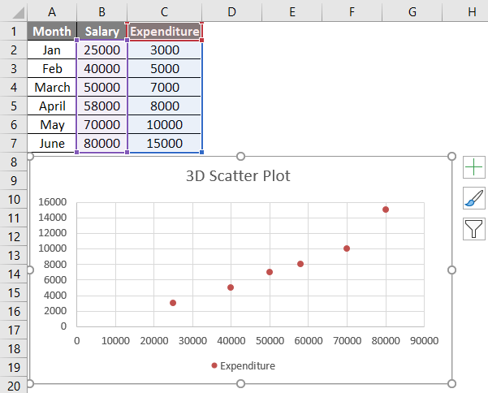Select column C header
The image size is (488, 393).
[x=164, y=12]
